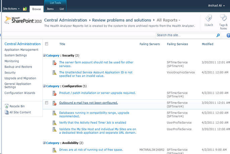Screen dimensions: 230x154
Task: Open 'The server farm account should not be used' rule
Action: pos(96,64)
